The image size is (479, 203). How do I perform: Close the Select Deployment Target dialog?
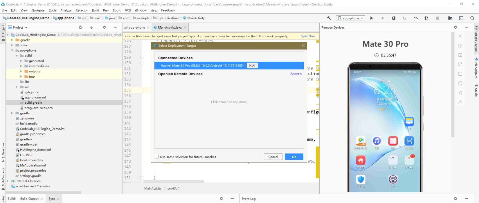pyautogui.click(x=303, y=45)
